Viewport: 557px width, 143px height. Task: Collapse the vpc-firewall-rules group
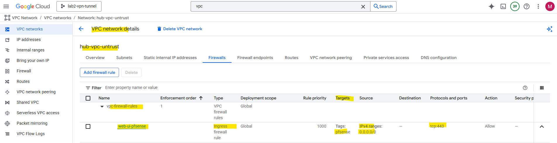(x=102, y=106)
